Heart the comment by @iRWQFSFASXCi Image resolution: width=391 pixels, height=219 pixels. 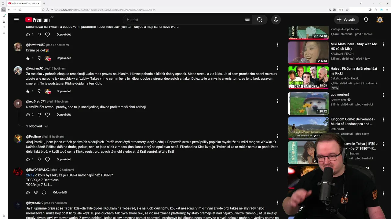click(x=44, y=193)
